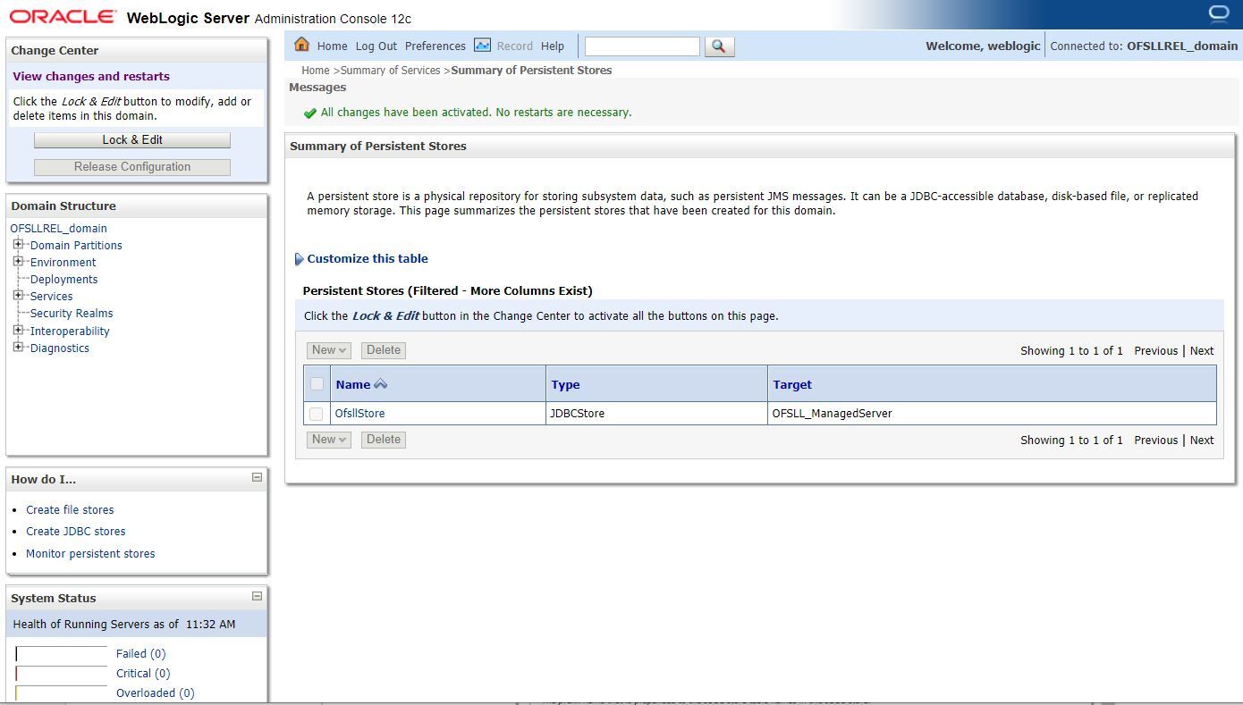Click the bottom Delete button

point(384,440)
